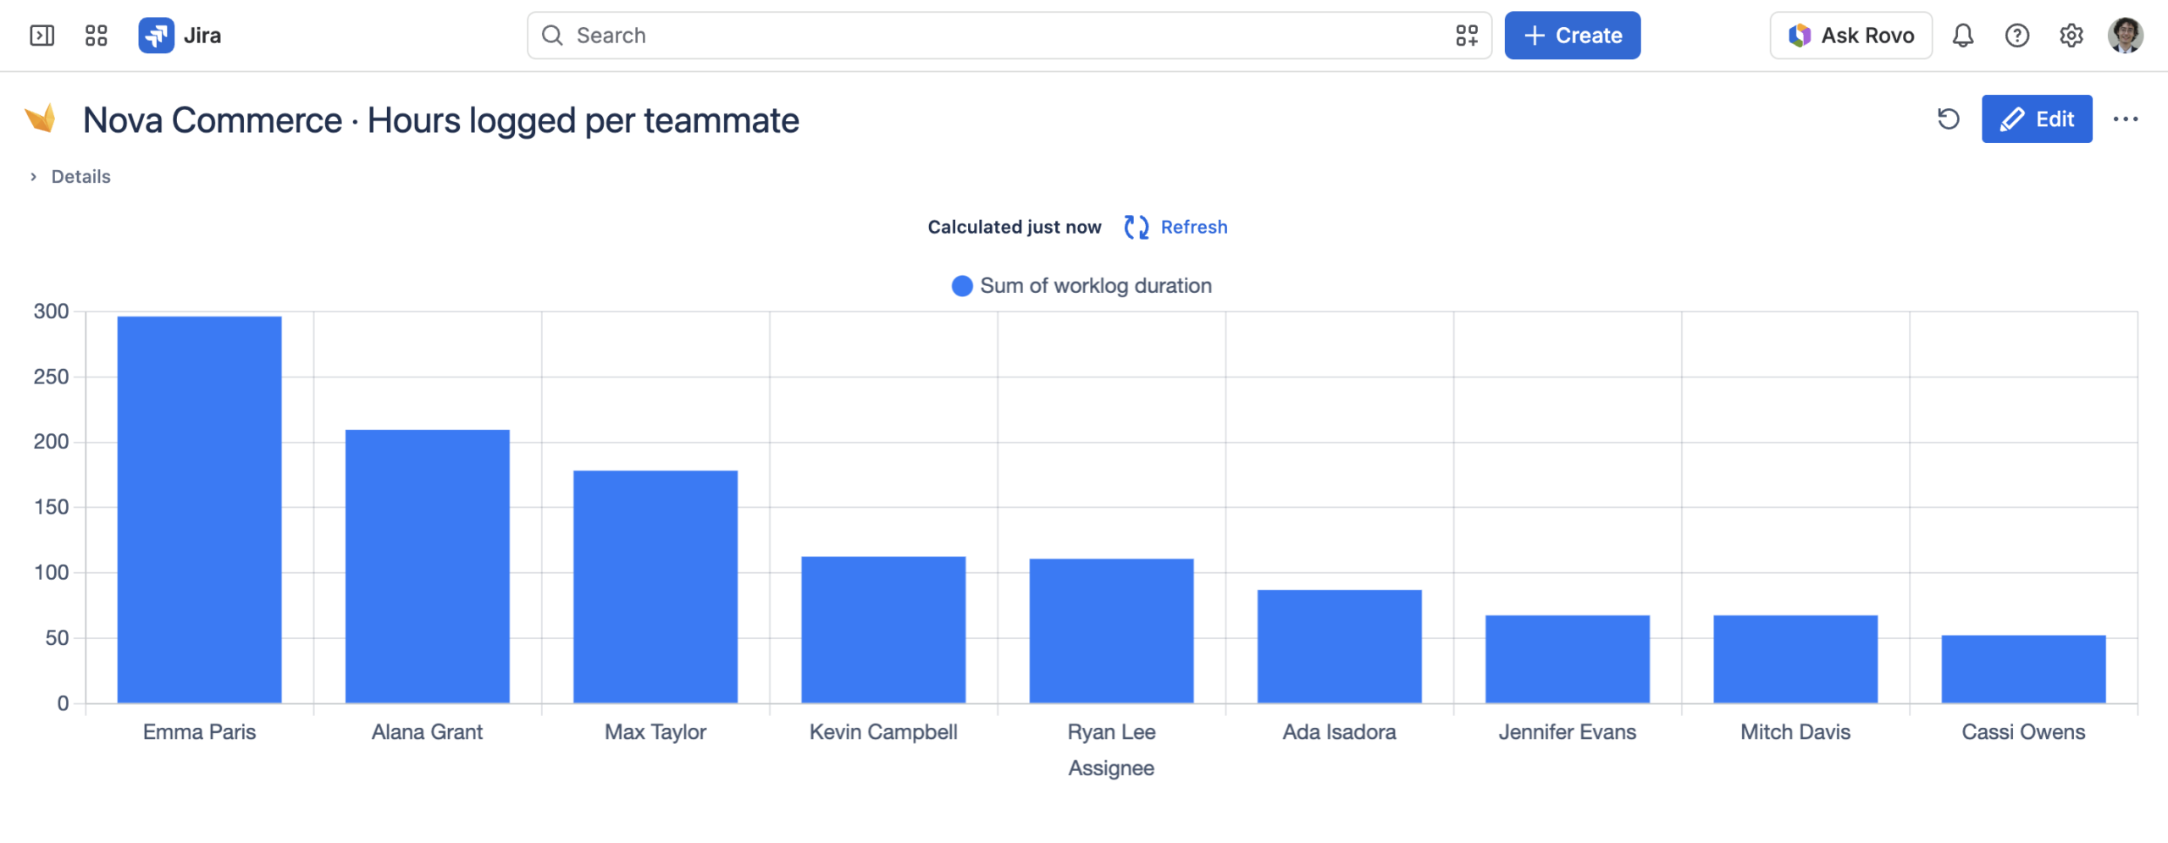
Task: Click the 'Assignee' axis title
Action: (x=1111, y=769)
